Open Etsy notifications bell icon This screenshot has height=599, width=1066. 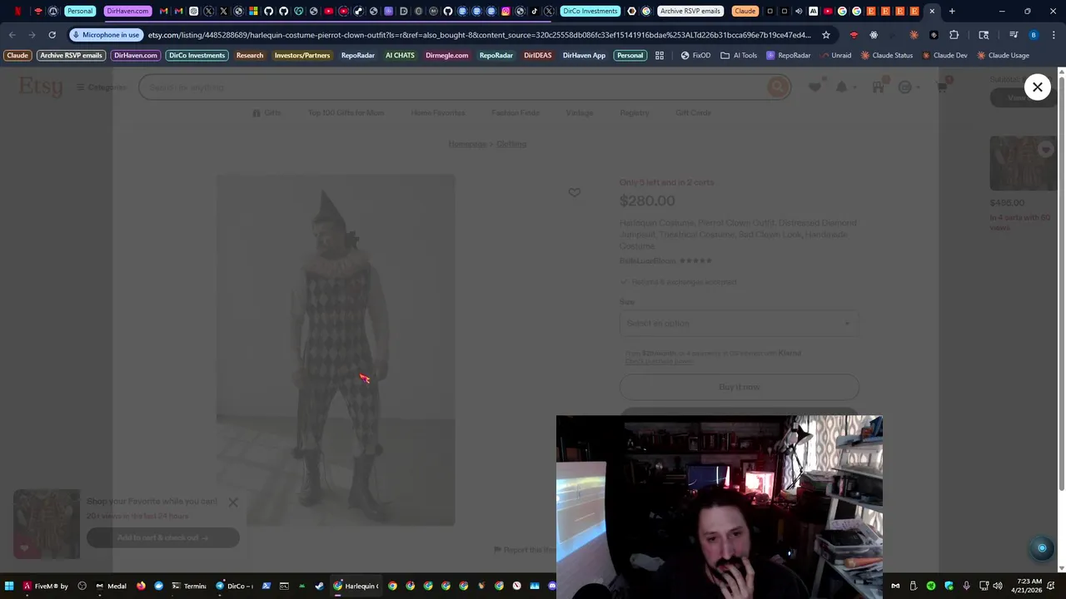pos(842,87)
